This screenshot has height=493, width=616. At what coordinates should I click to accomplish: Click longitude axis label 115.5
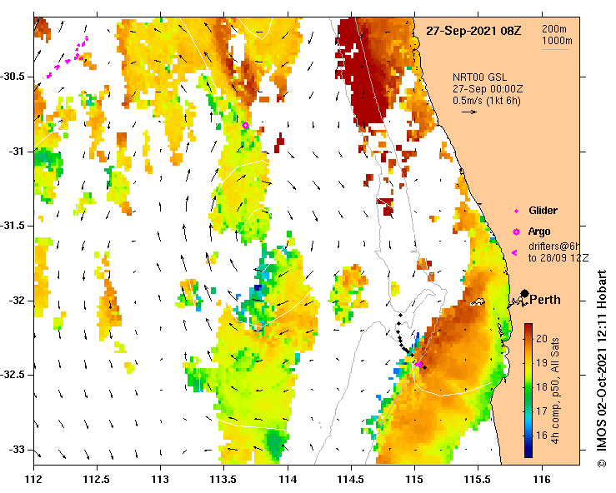click(478, 480)
